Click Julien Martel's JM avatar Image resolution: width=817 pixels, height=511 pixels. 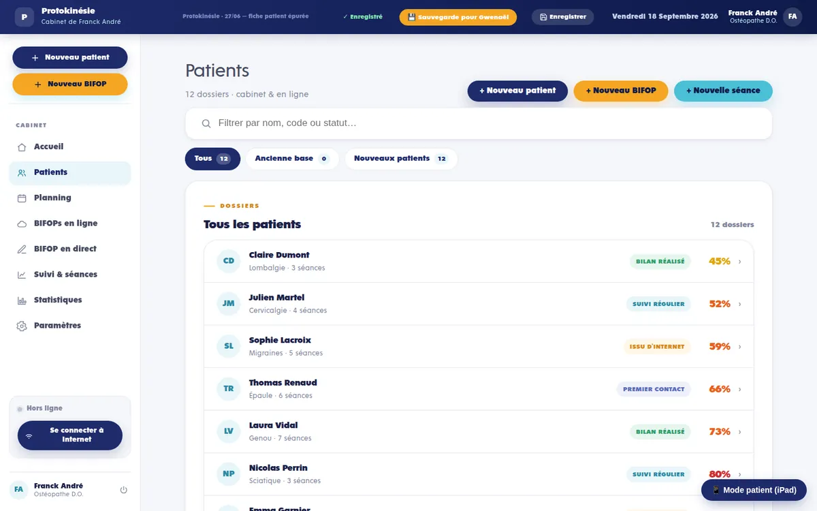229,303
